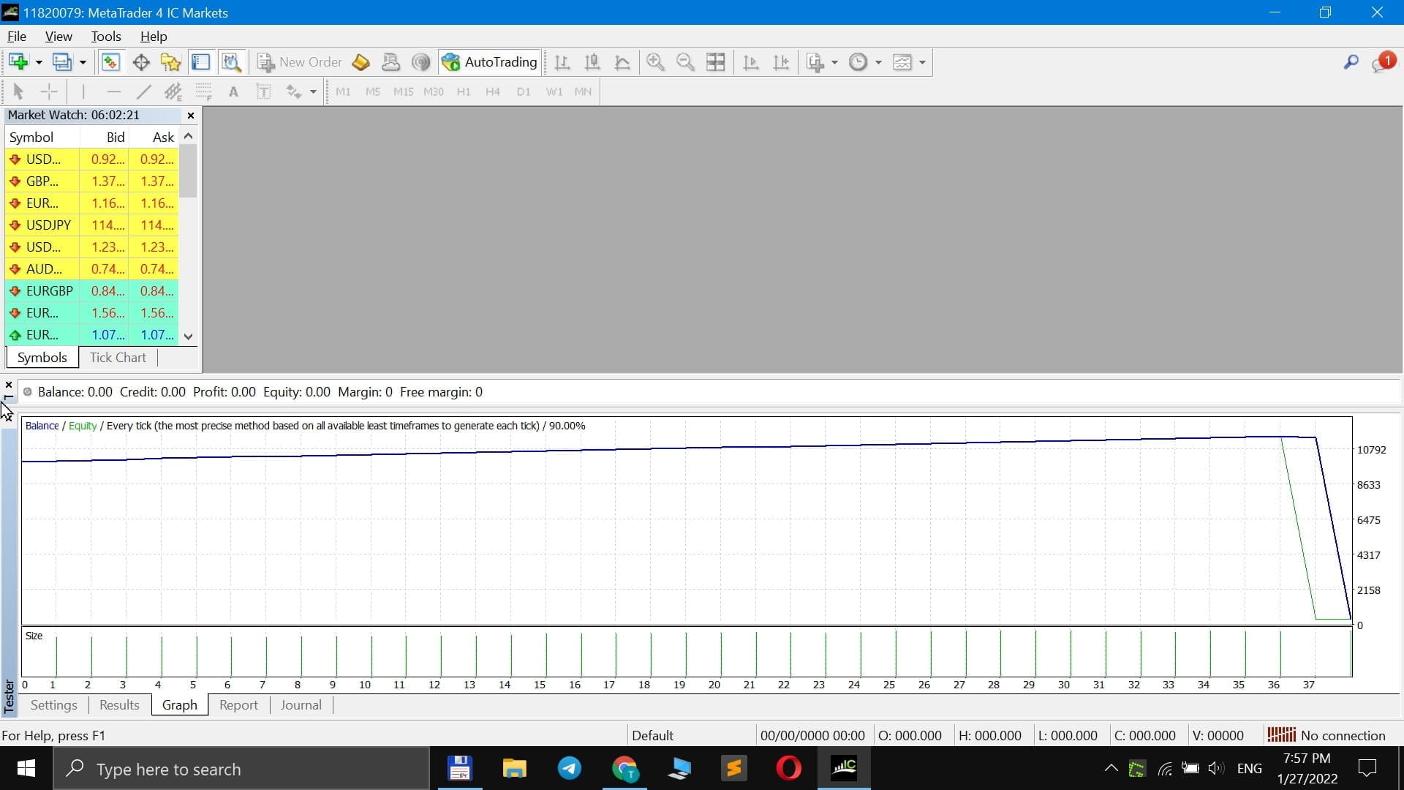The width and height of the screenshot is (1404, 790).
Task: Open Telegram from the taskbar
Action: tap(570, 769)
